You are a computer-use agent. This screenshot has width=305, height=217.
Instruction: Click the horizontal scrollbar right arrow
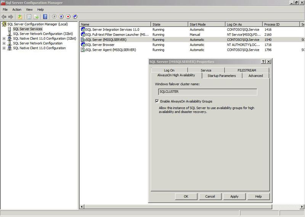pyautogui.click(x=302, y=207)
